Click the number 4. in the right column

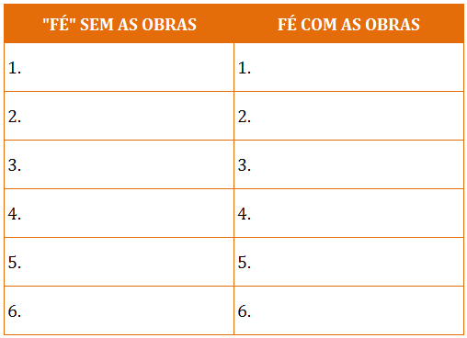[x=245, y=214]
